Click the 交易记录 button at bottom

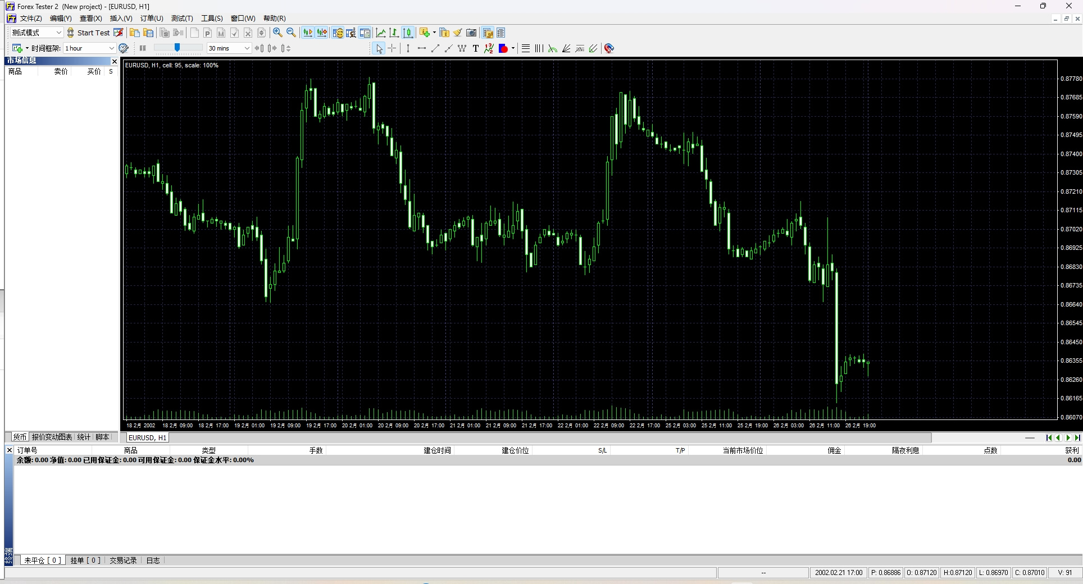tap(122, 560)
